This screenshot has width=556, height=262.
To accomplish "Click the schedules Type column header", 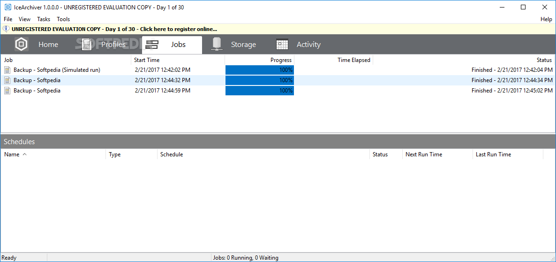I will click(132, 154).
